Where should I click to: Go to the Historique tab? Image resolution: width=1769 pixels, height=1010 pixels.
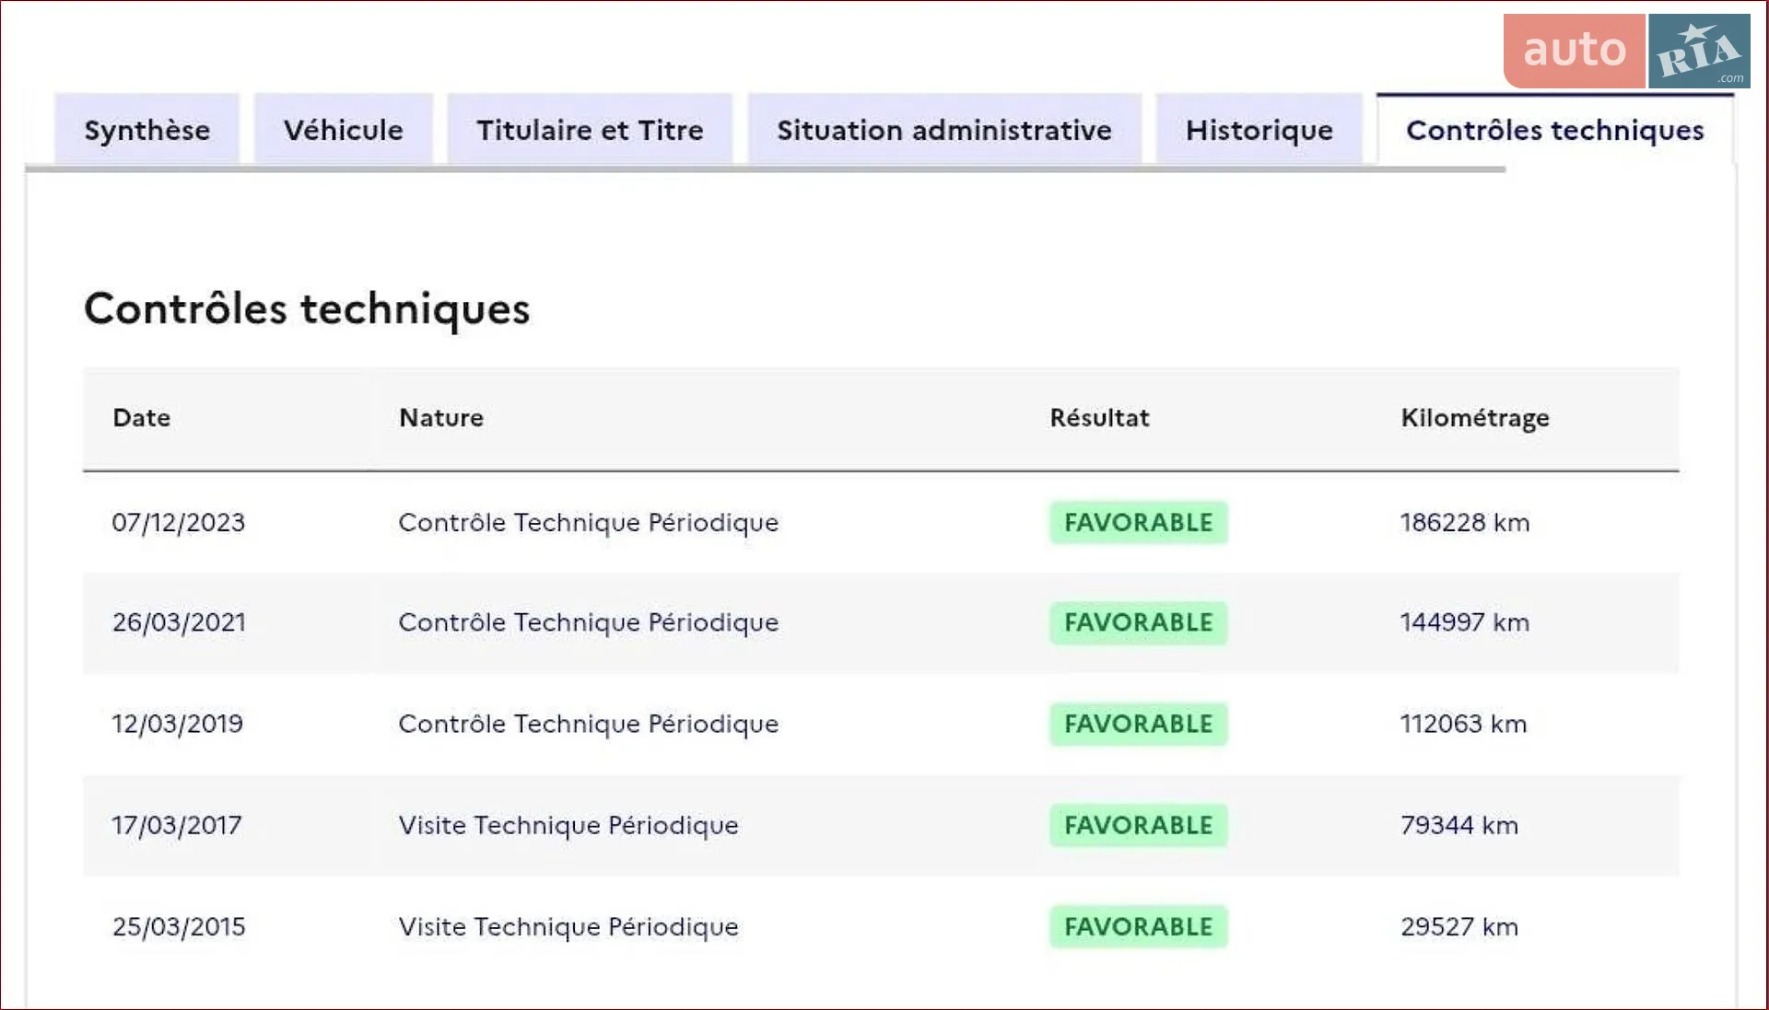click(x=1259, y=130)
